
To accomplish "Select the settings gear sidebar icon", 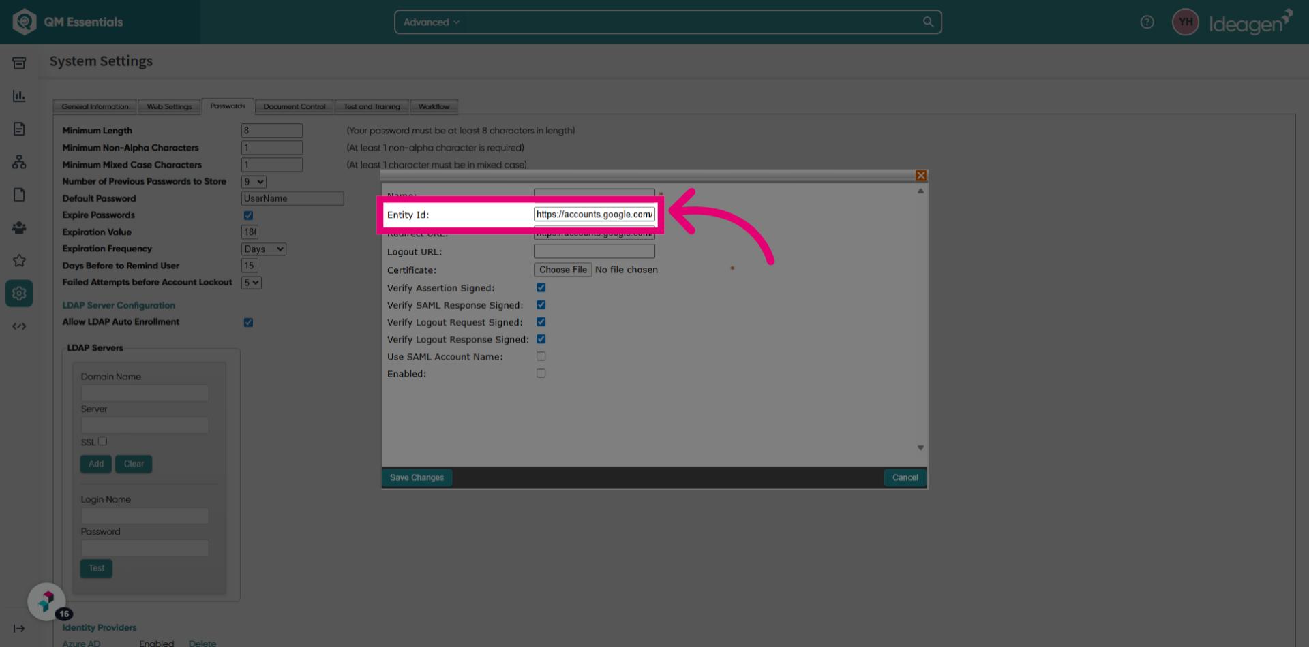I will [x=19, y=294].
